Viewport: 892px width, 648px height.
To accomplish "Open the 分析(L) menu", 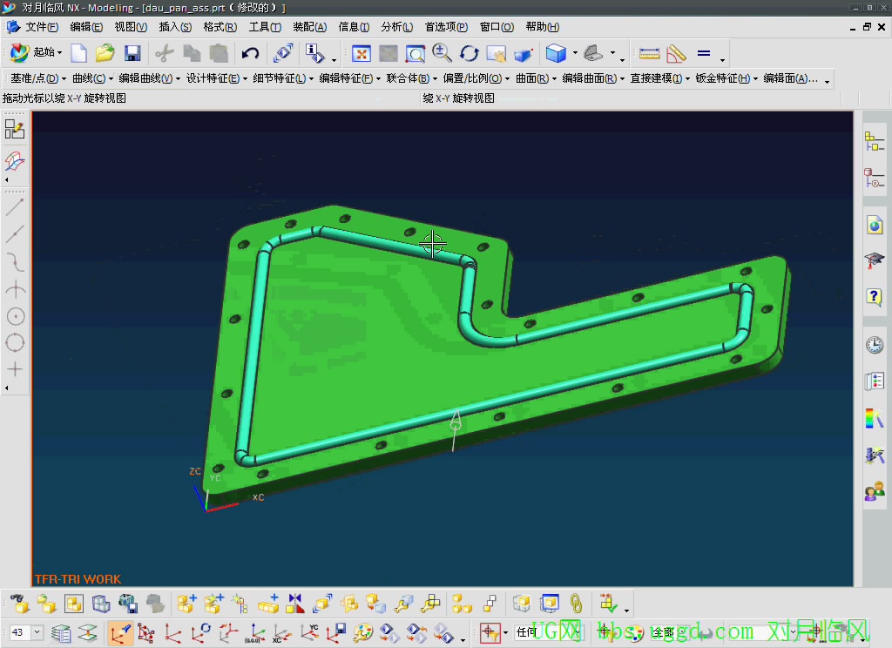I will click(x=396, y=27).
